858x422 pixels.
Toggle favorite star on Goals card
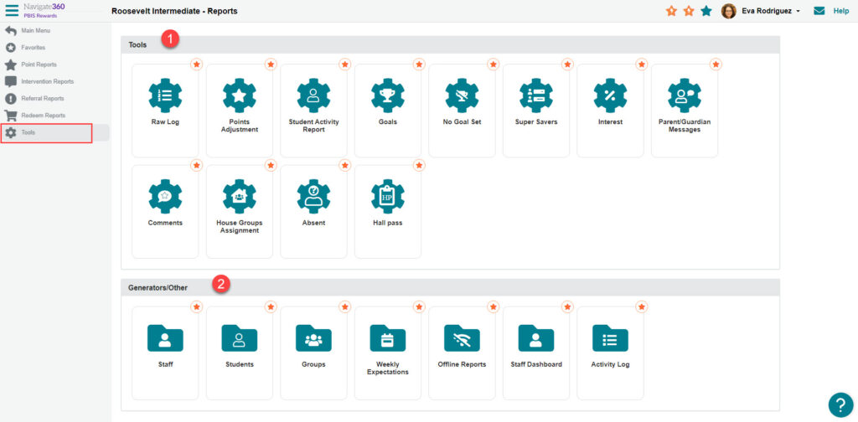pyautogui.click(x=419, y=64)
